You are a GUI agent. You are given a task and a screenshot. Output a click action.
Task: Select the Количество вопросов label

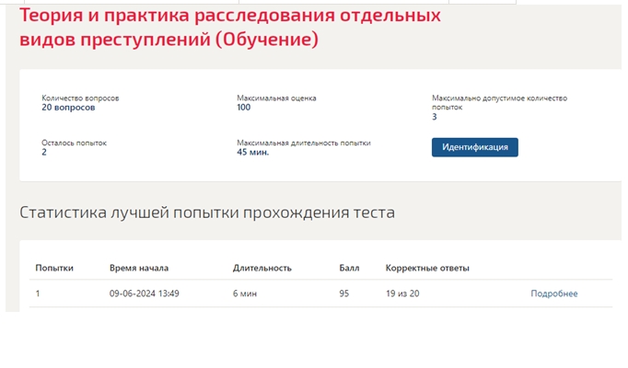tap(80, 98)
